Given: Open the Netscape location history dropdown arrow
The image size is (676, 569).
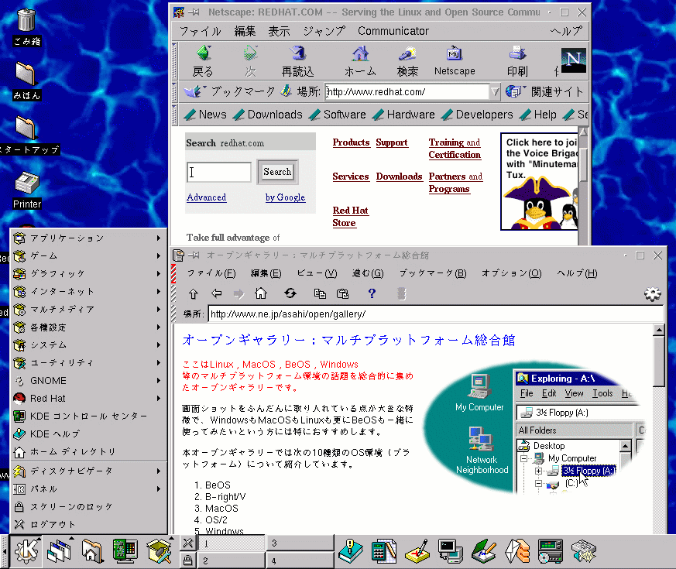Looking at the screenshot, I should (x=495, y=91).
